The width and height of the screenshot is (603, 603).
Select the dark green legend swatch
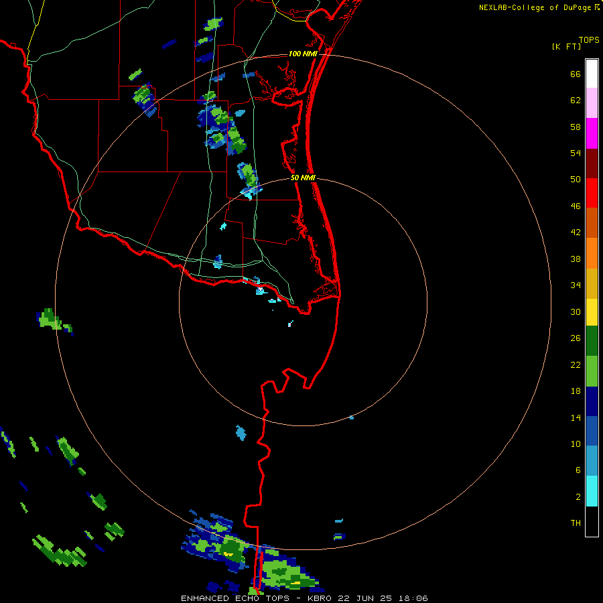(x=592, y=341)
